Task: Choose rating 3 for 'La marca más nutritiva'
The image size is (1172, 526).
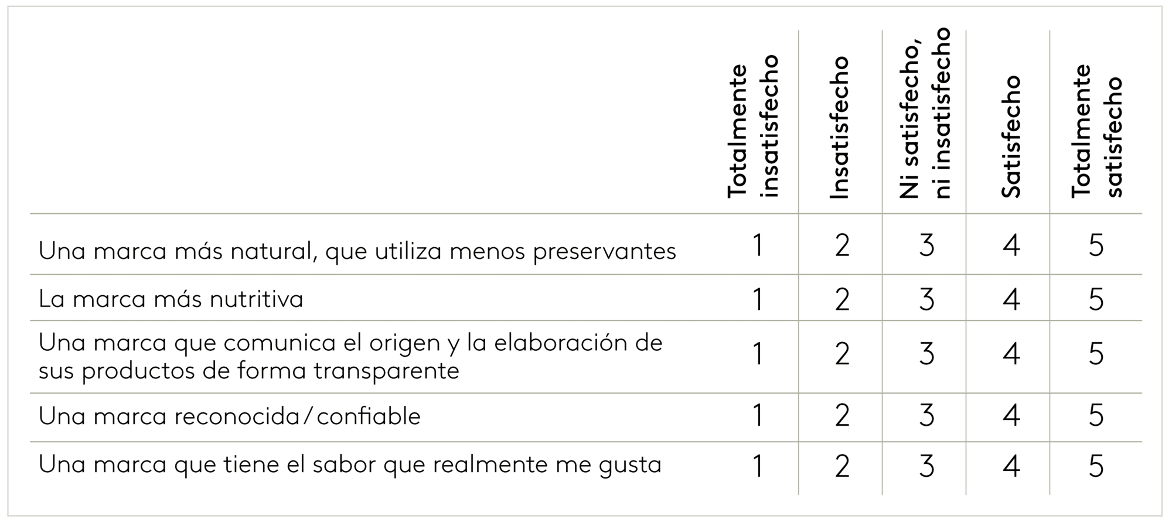Action: click(x=926, y=299)
